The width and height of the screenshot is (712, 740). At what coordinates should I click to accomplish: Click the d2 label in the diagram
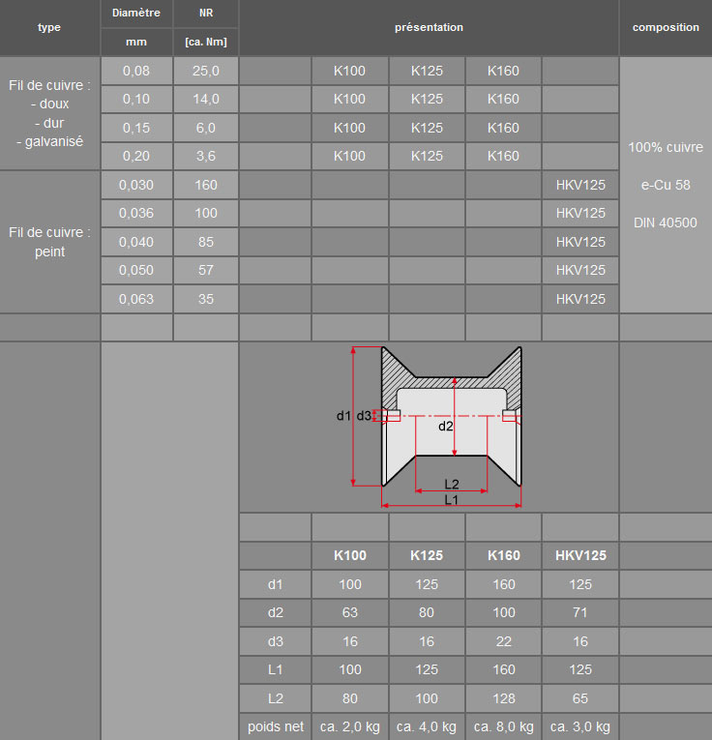(445, 427)
